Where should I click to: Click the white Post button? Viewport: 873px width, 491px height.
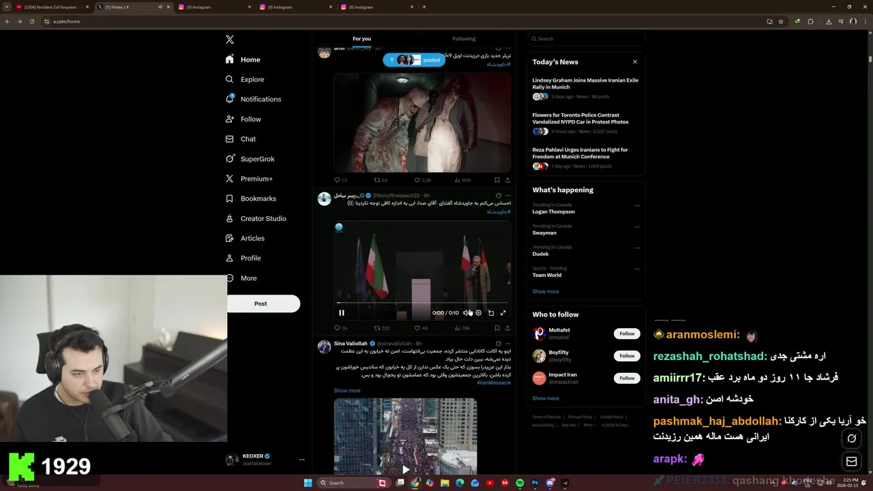263,303
